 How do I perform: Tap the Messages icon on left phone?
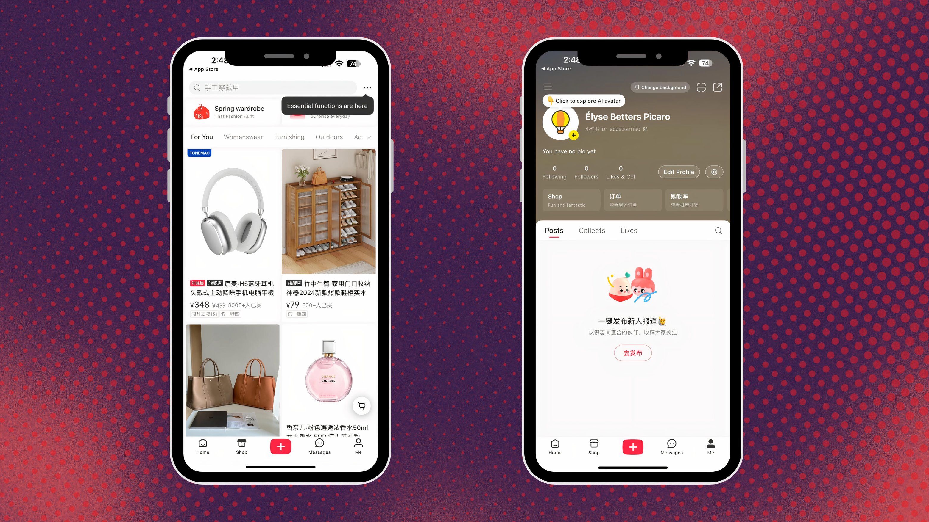pos(319,446)
